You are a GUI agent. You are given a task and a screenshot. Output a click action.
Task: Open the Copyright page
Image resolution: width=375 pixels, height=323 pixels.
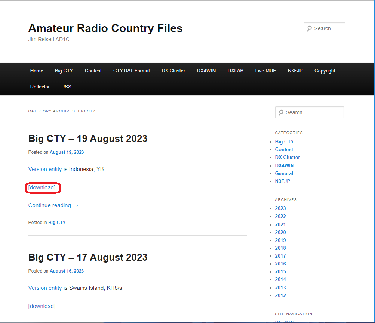pyautogui.click(x=325, y=71)
